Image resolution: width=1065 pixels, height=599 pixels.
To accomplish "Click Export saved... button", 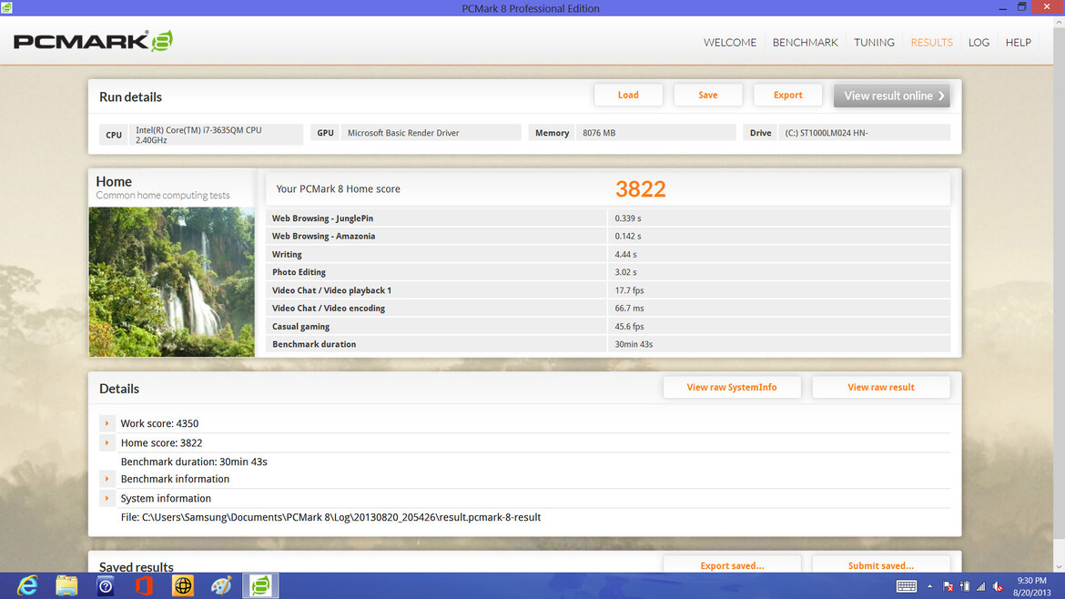I will click(x=732, y=564).
